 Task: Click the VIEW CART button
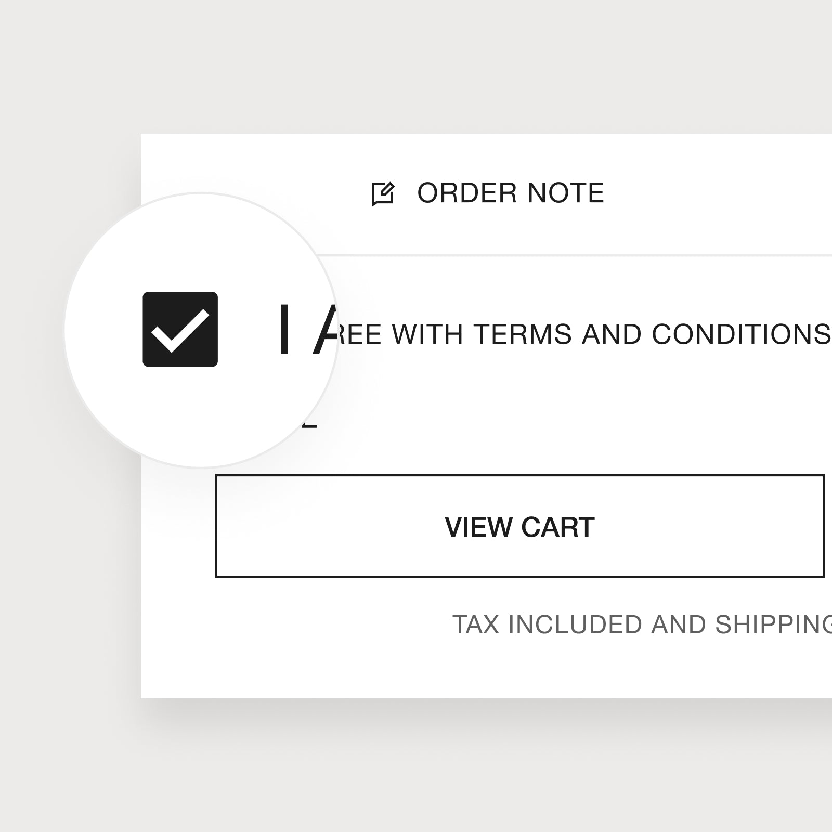click(x=520, y=526)
